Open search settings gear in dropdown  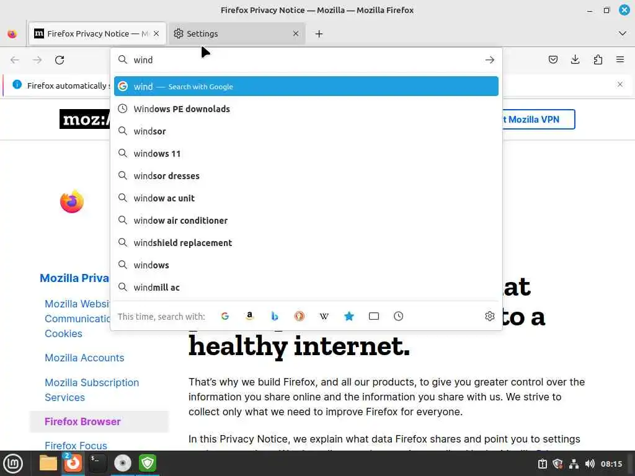pyautogui.click(x=490, y=316)
